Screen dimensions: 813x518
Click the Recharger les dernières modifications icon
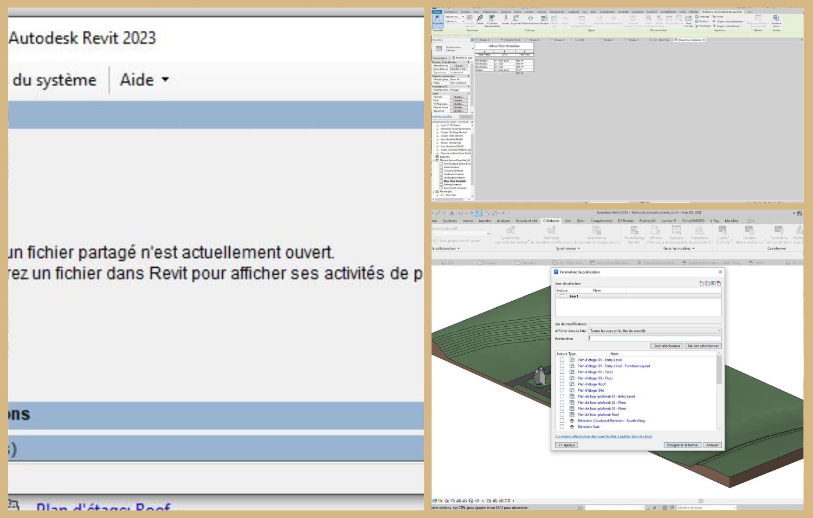click(x=551, y=235)
